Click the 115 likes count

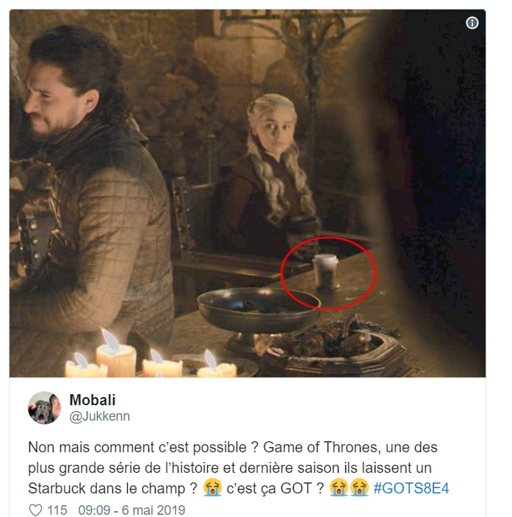[x=57, y=510]
